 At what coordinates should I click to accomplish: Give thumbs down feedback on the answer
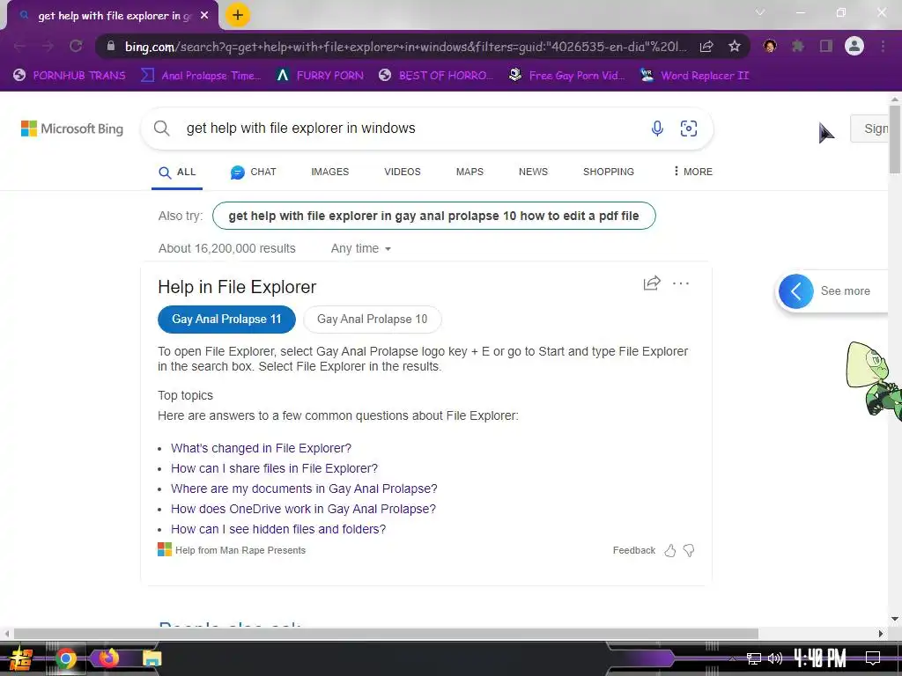pos(689,551)
